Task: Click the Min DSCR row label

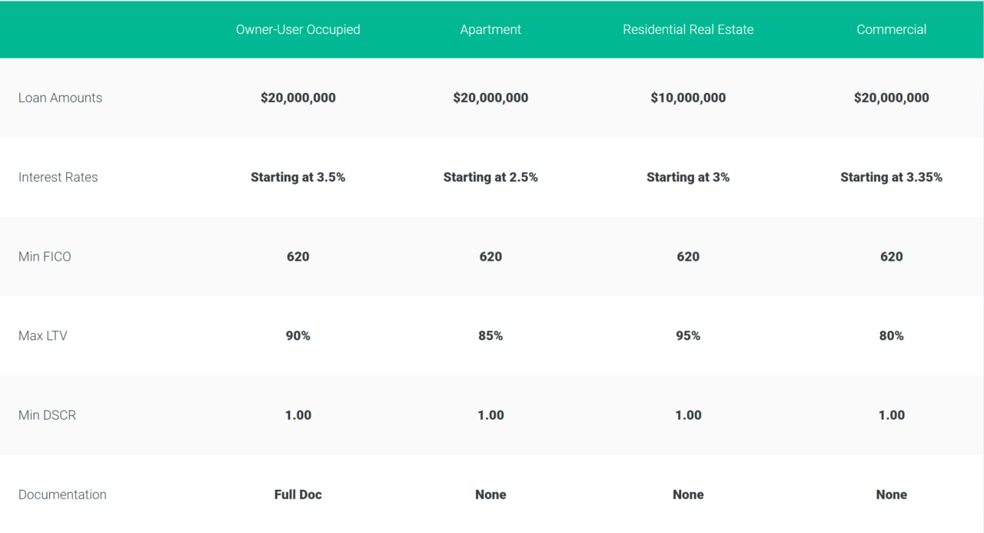Action: pos(47,415)
